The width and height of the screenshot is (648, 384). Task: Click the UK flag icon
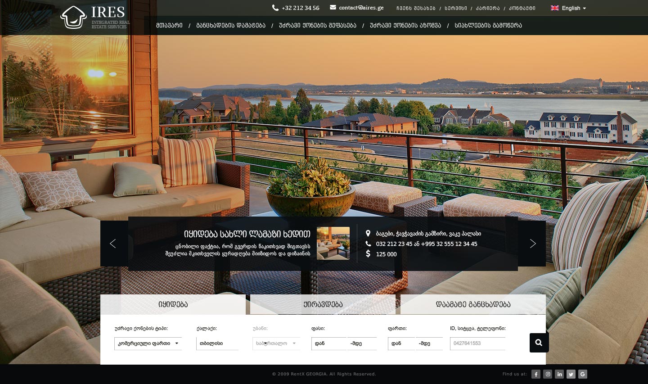(555, 8)
